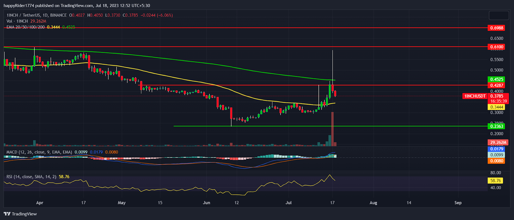Click the TradingView logo in the footer
514x220 pixels.
pyautogui.click(x=20, y=214)
